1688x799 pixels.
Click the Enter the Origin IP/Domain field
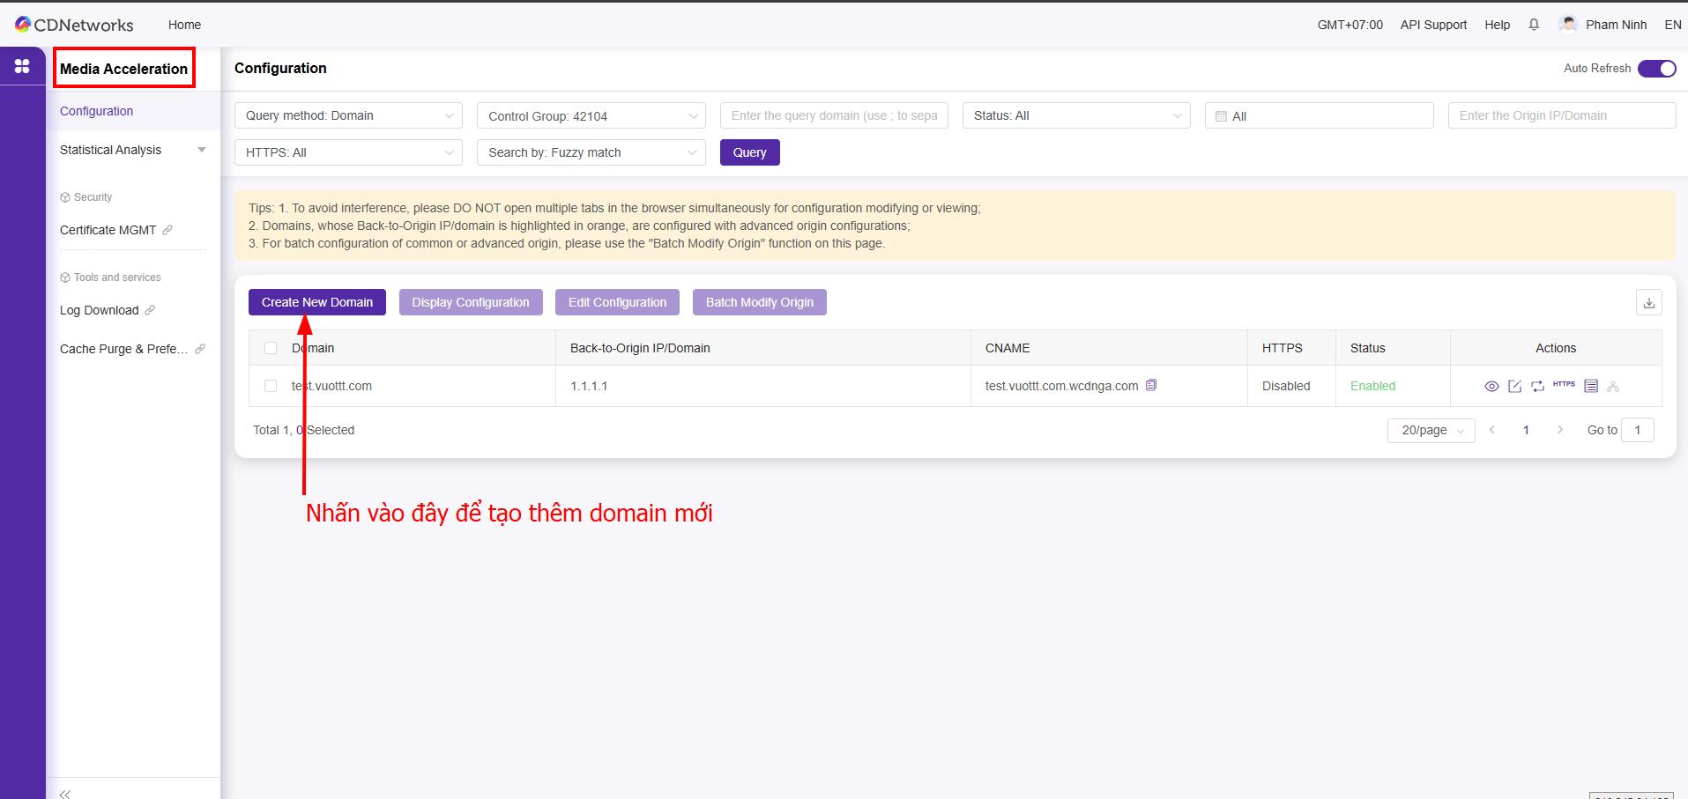click(x=1560, y=116)
